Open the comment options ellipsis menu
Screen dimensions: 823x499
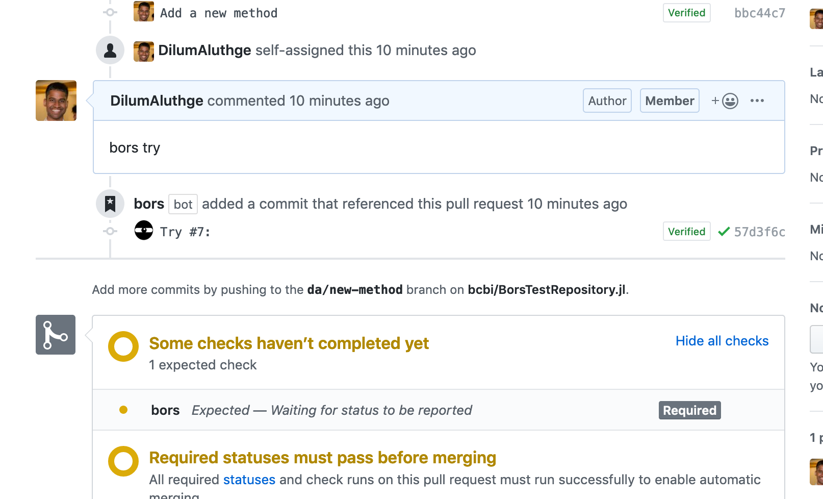point(757,101)
